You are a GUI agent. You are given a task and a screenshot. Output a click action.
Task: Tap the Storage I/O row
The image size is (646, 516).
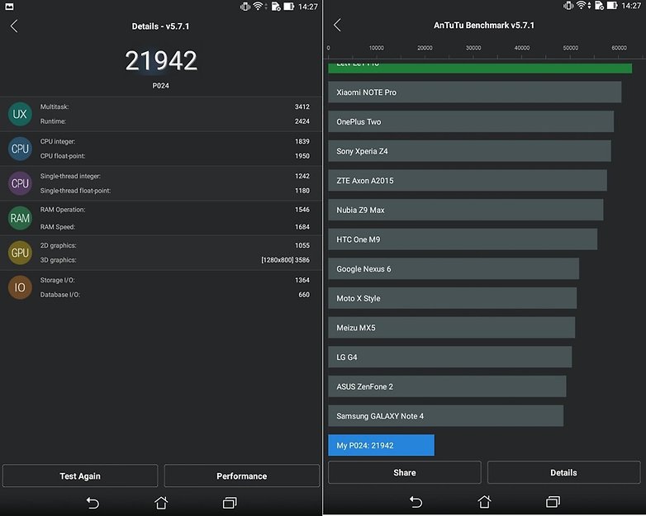pyautogui.click(x=161, y=280)
